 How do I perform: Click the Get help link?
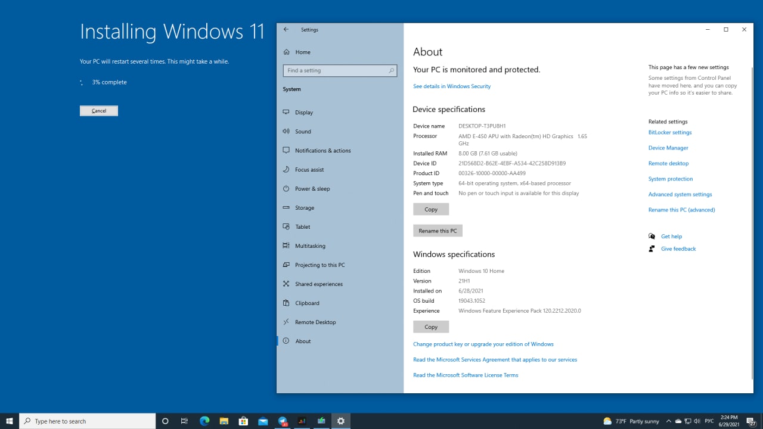[671, 237]
